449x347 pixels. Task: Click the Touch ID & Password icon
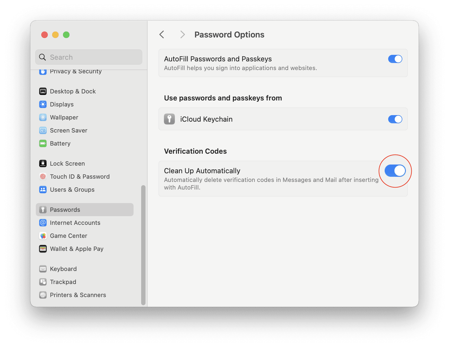point(43,176)
